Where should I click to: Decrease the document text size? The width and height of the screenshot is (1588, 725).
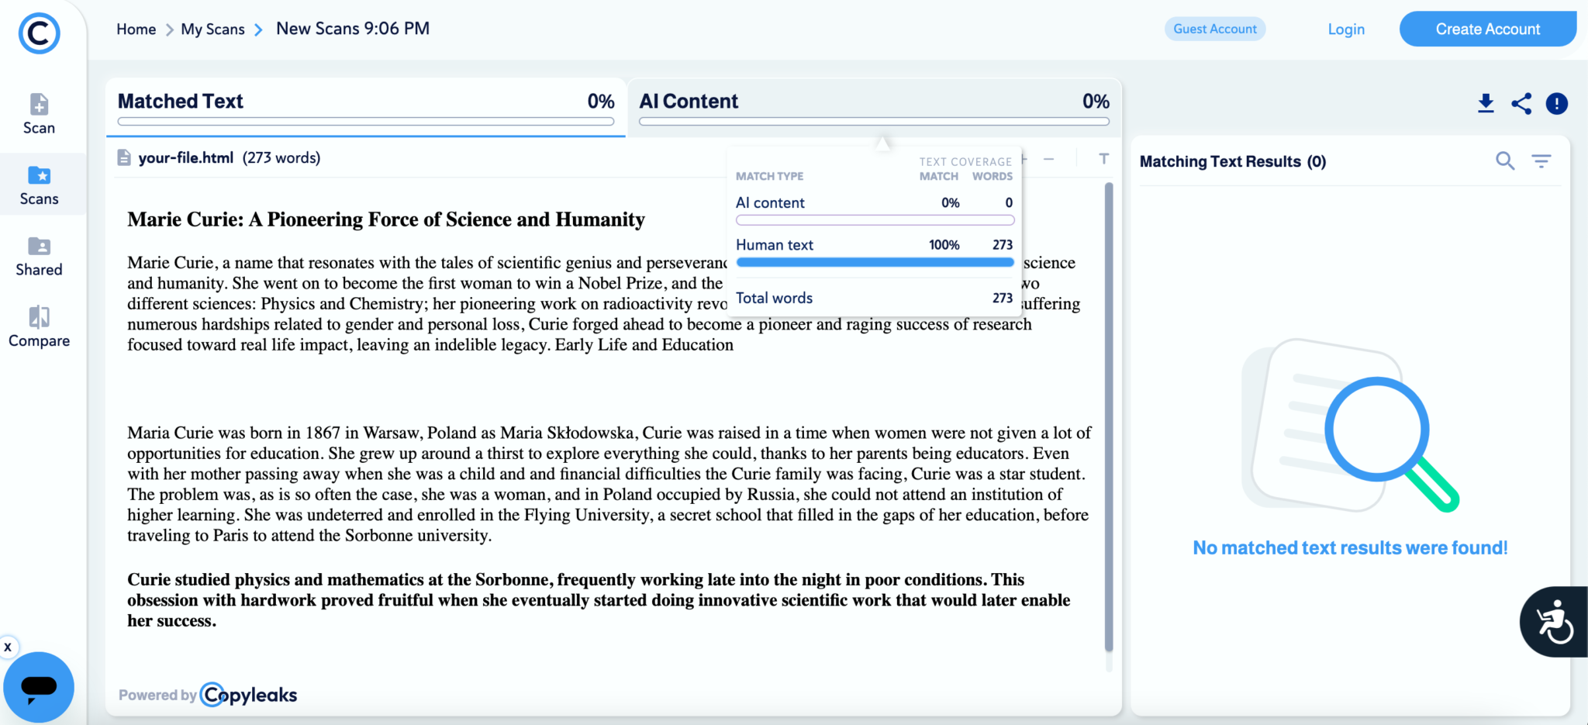1048,159
